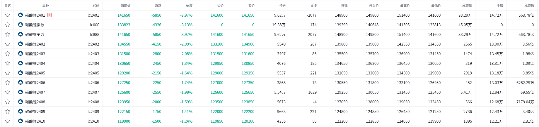Add 碳酸锂指数 to watchlist with star
This screenshot has height=127, width=539.
(8, 25)
